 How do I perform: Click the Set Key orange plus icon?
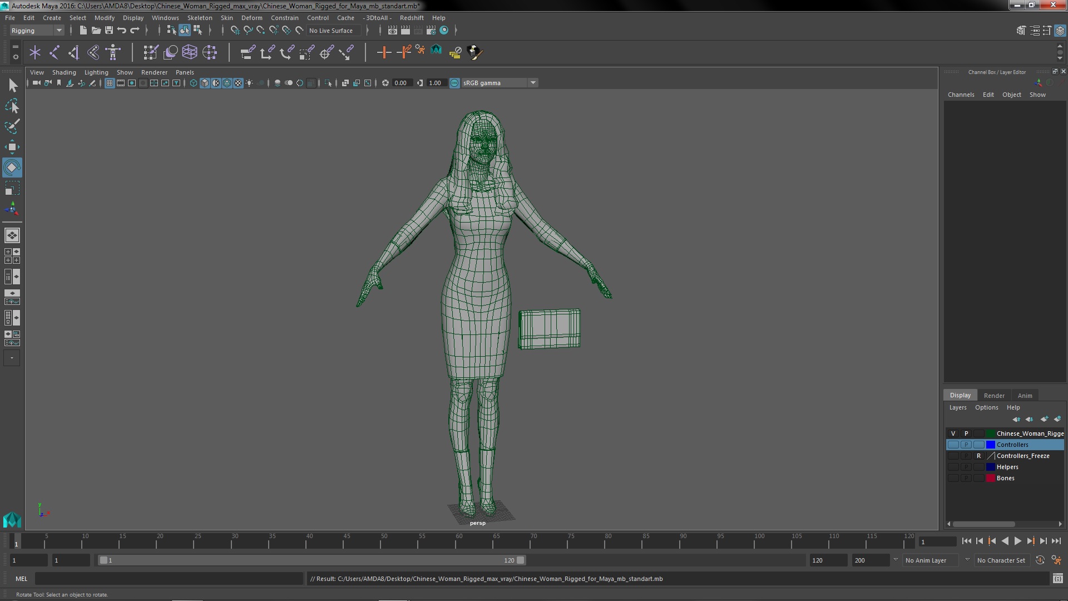click(383, 52)
